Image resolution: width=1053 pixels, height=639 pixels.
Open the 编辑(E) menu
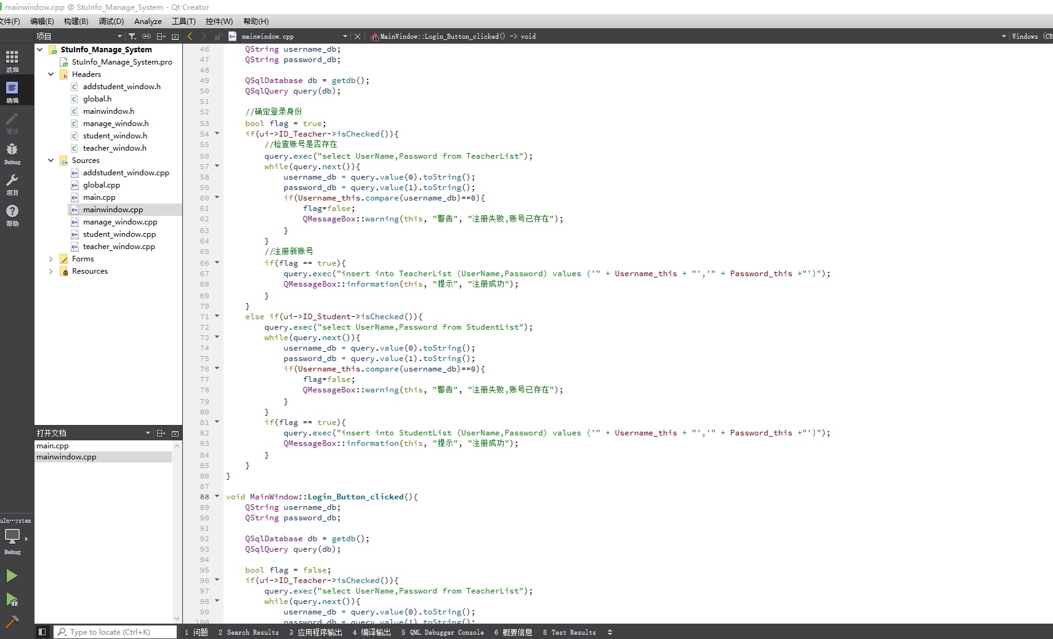coord(42,21)
